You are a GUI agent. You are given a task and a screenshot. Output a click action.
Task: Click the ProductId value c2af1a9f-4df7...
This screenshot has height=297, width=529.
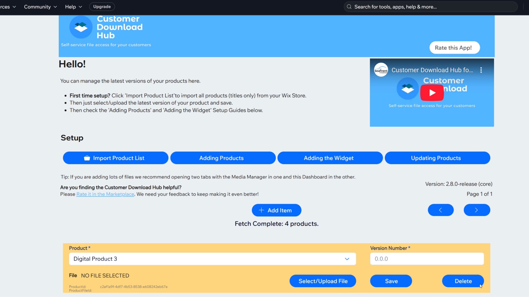[x=134, y=287]
